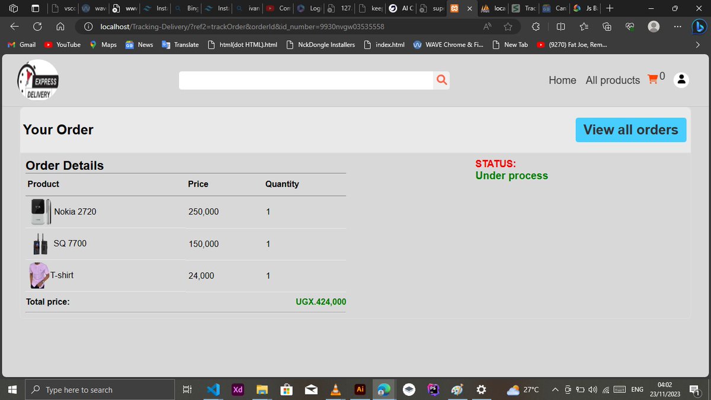
Task: Open the NckDongle Installers bookmark
Action: 321,44
